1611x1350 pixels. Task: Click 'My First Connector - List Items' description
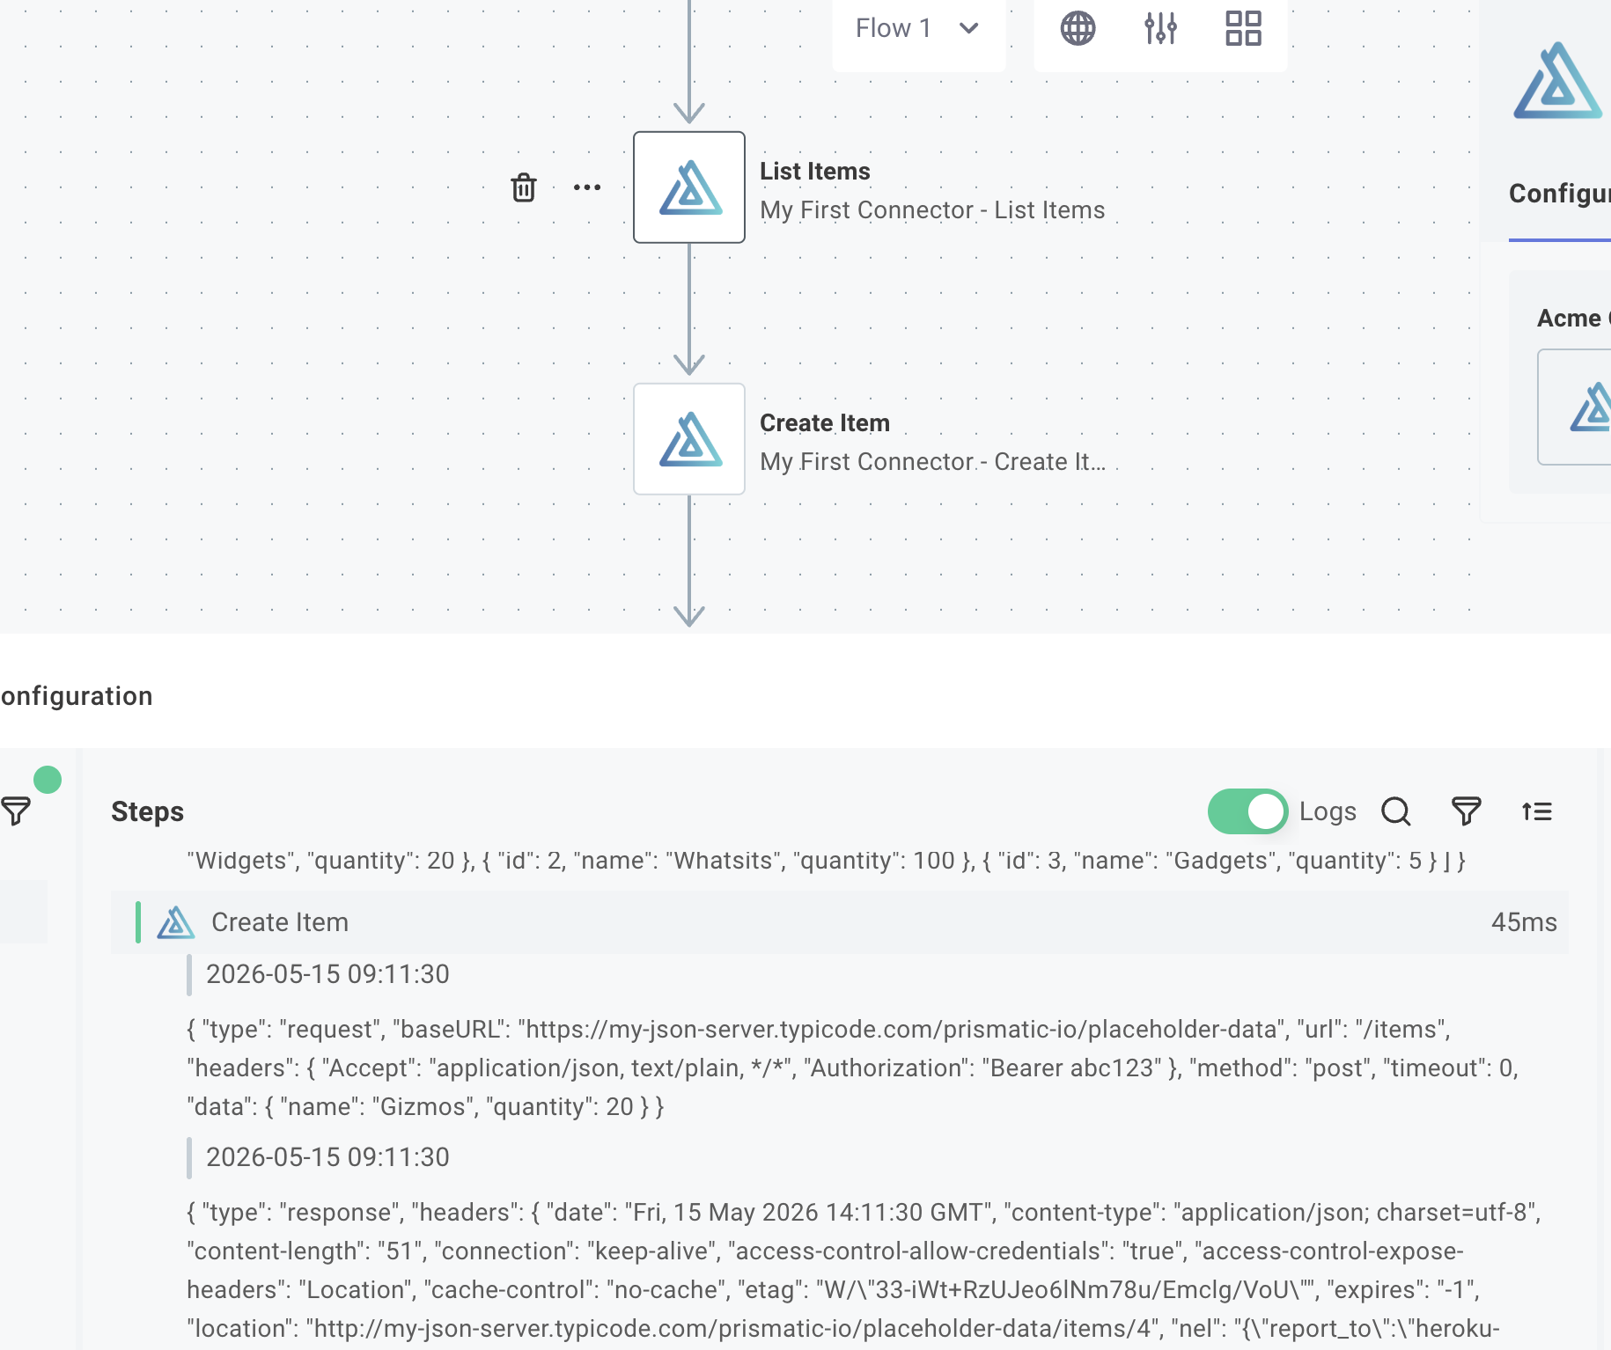point(932,209)
